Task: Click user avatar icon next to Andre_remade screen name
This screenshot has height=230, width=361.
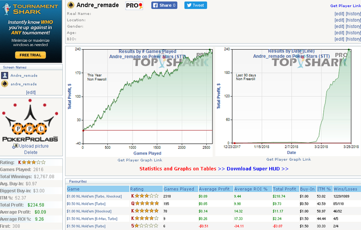Action: [x=5, y=75]
